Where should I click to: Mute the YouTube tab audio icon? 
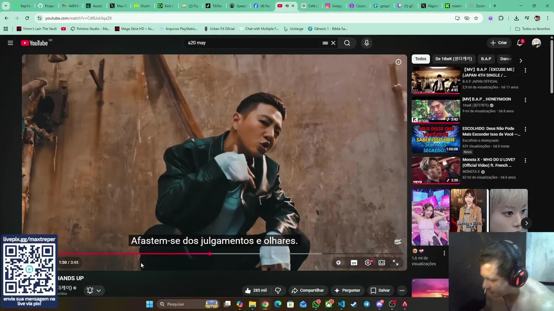coord(287,6)
